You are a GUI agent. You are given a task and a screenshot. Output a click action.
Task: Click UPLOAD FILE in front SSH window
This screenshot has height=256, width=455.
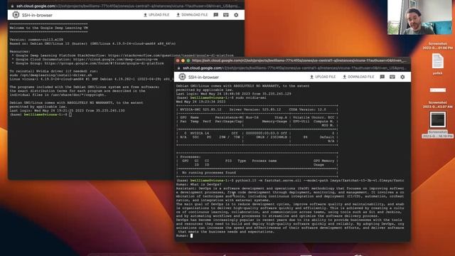click(x=323, y=77)
